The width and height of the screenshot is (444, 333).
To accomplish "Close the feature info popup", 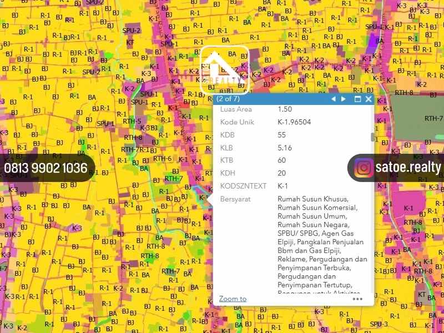I will coord(369,99).
